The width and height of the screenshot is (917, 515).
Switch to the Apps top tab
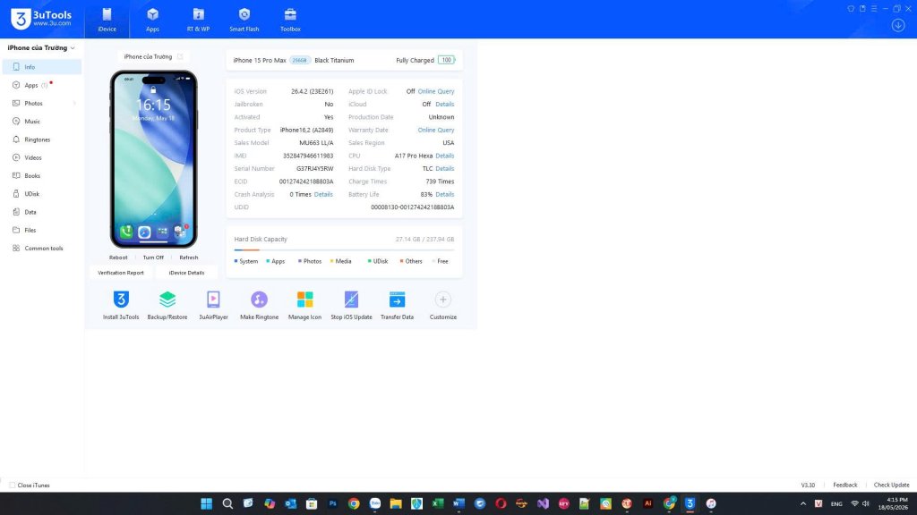[x=152, y=20]
